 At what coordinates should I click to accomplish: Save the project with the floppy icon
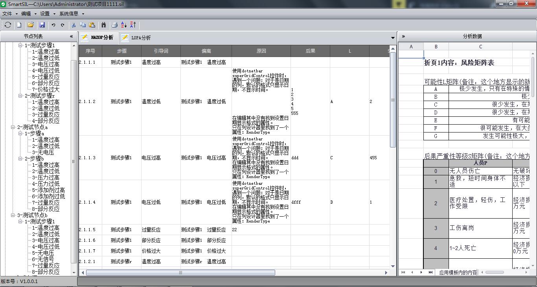point(42,25)
